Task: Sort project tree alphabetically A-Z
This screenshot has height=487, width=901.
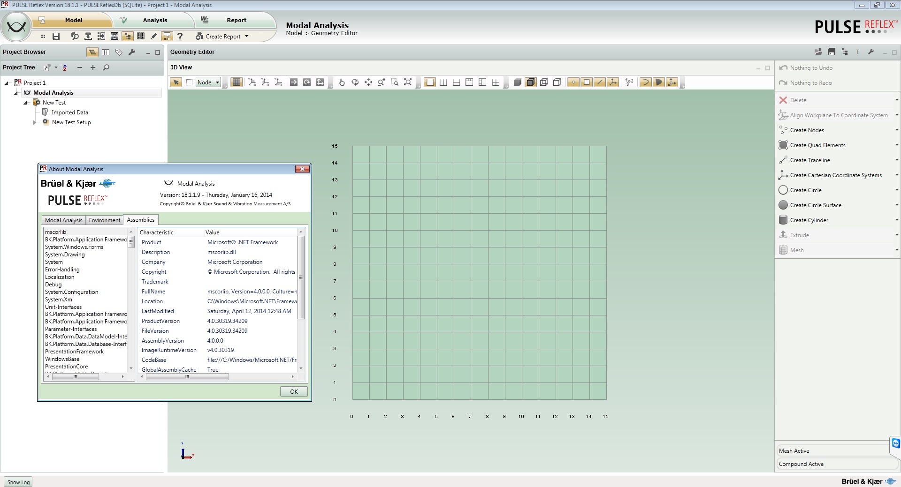Action: pyautogui.click(x=65, y=67)
